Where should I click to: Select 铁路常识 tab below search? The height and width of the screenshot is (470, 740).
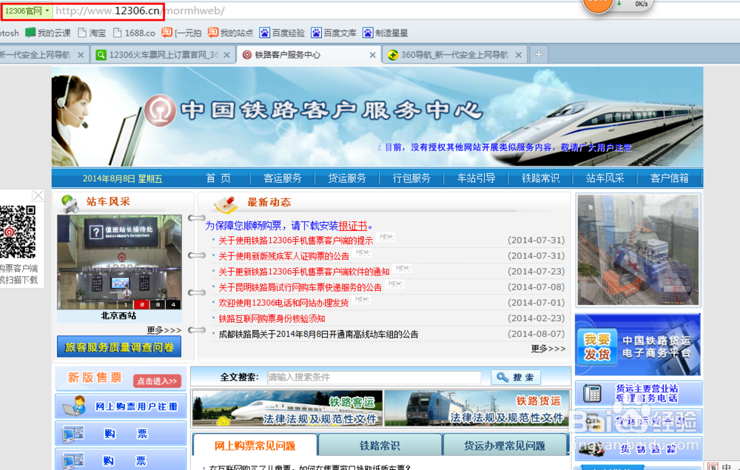[x=380, y=446]
